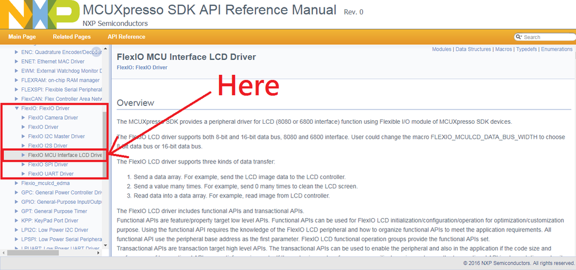Expand the Flexio_mculcd_edma arrow
Screen dimensions: 576x270
pos(17,182)
